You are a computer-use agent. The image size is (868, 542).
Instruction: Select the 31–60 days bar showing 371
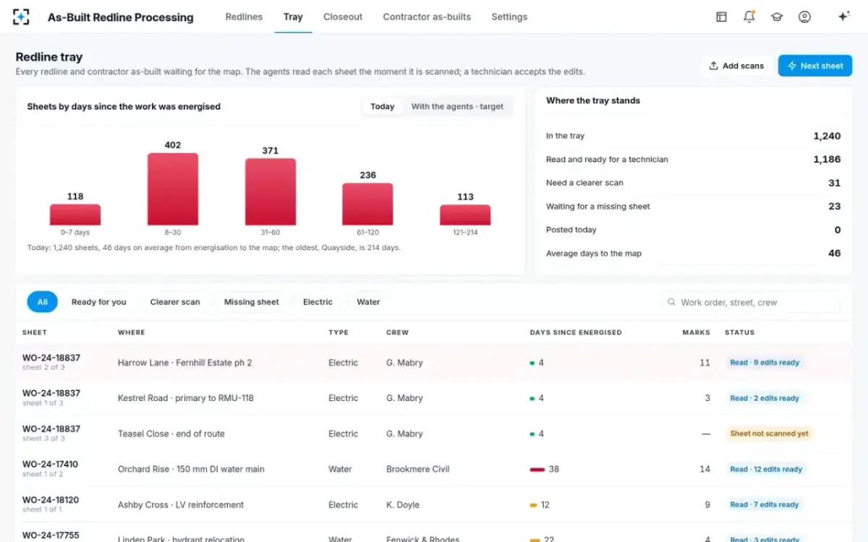coord(271,192)
